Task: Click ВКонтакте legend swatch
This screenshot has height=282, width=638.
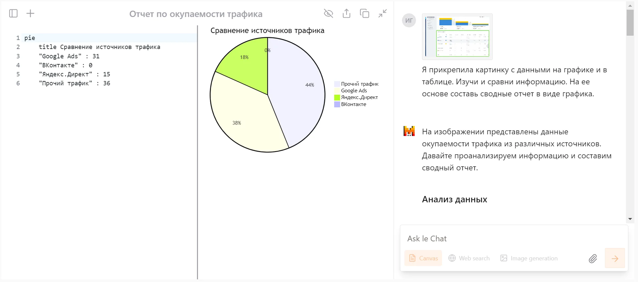Action: (x=337, y=104)
